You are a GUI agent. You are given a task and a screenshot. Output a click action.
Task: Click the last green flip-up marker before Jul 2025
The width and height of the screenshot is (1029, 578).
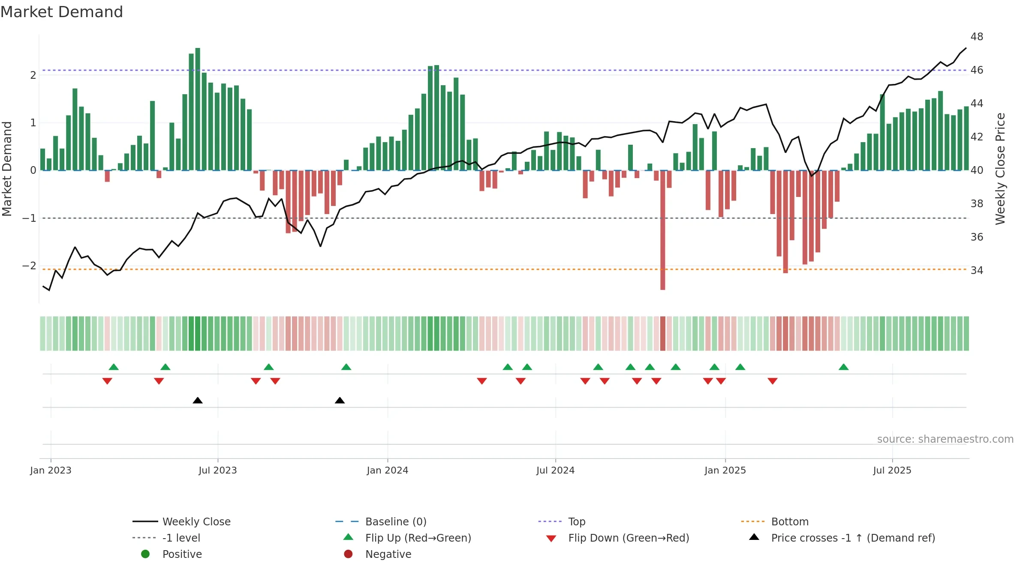click(x=843, y=367)
